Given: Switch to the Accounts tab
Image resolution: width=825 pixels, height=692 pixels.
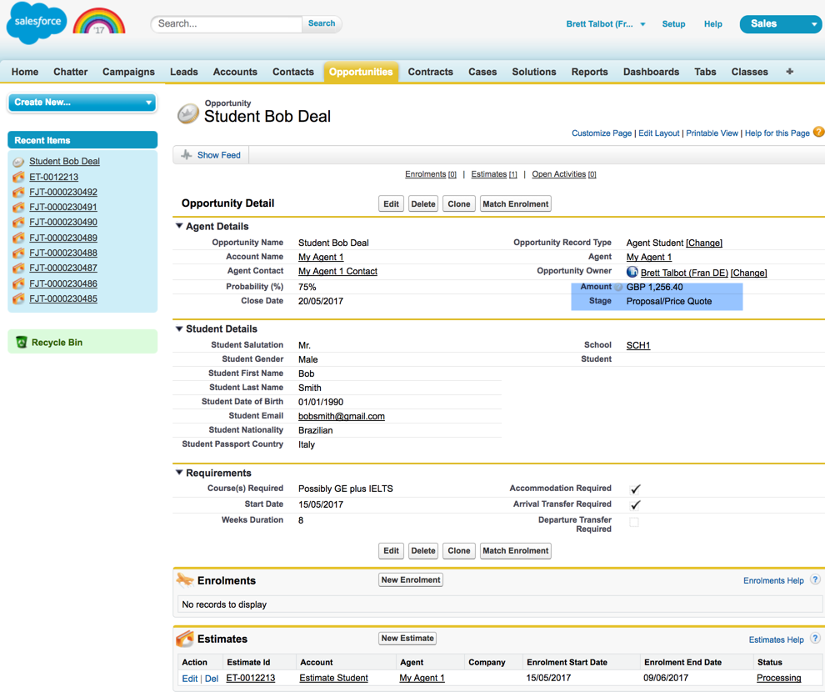Looking at the screenshot, I should pos(235,72).
